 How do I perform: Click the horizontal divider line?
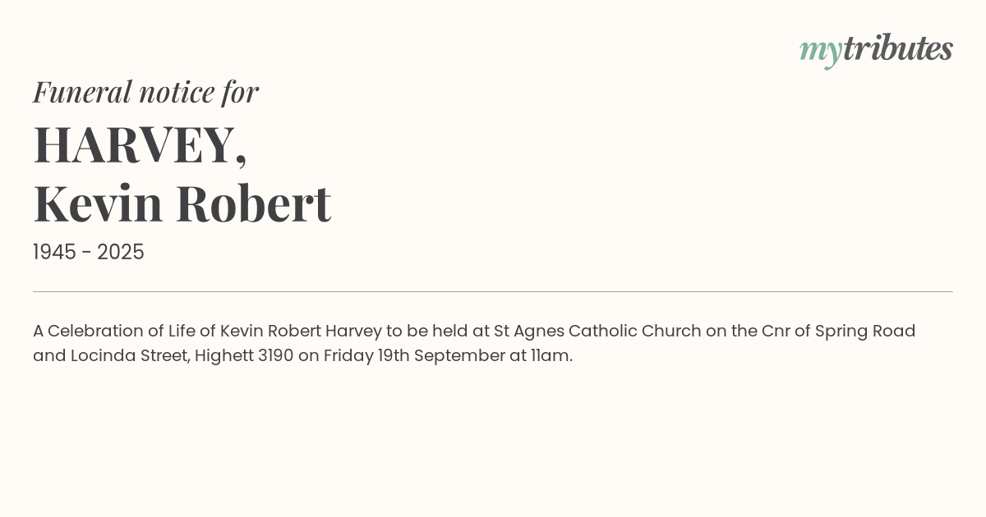tap(493, 291)
